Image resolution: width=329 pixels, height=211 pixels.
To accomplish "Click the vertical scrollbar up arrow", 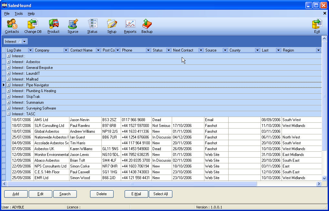I will click(x=324, y=39).
